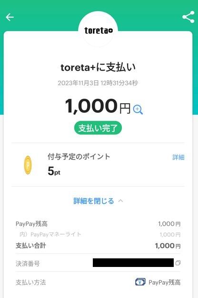198x298 pixels.
Task: Tap the toreta+に支払い title
Action: (98, 67)
